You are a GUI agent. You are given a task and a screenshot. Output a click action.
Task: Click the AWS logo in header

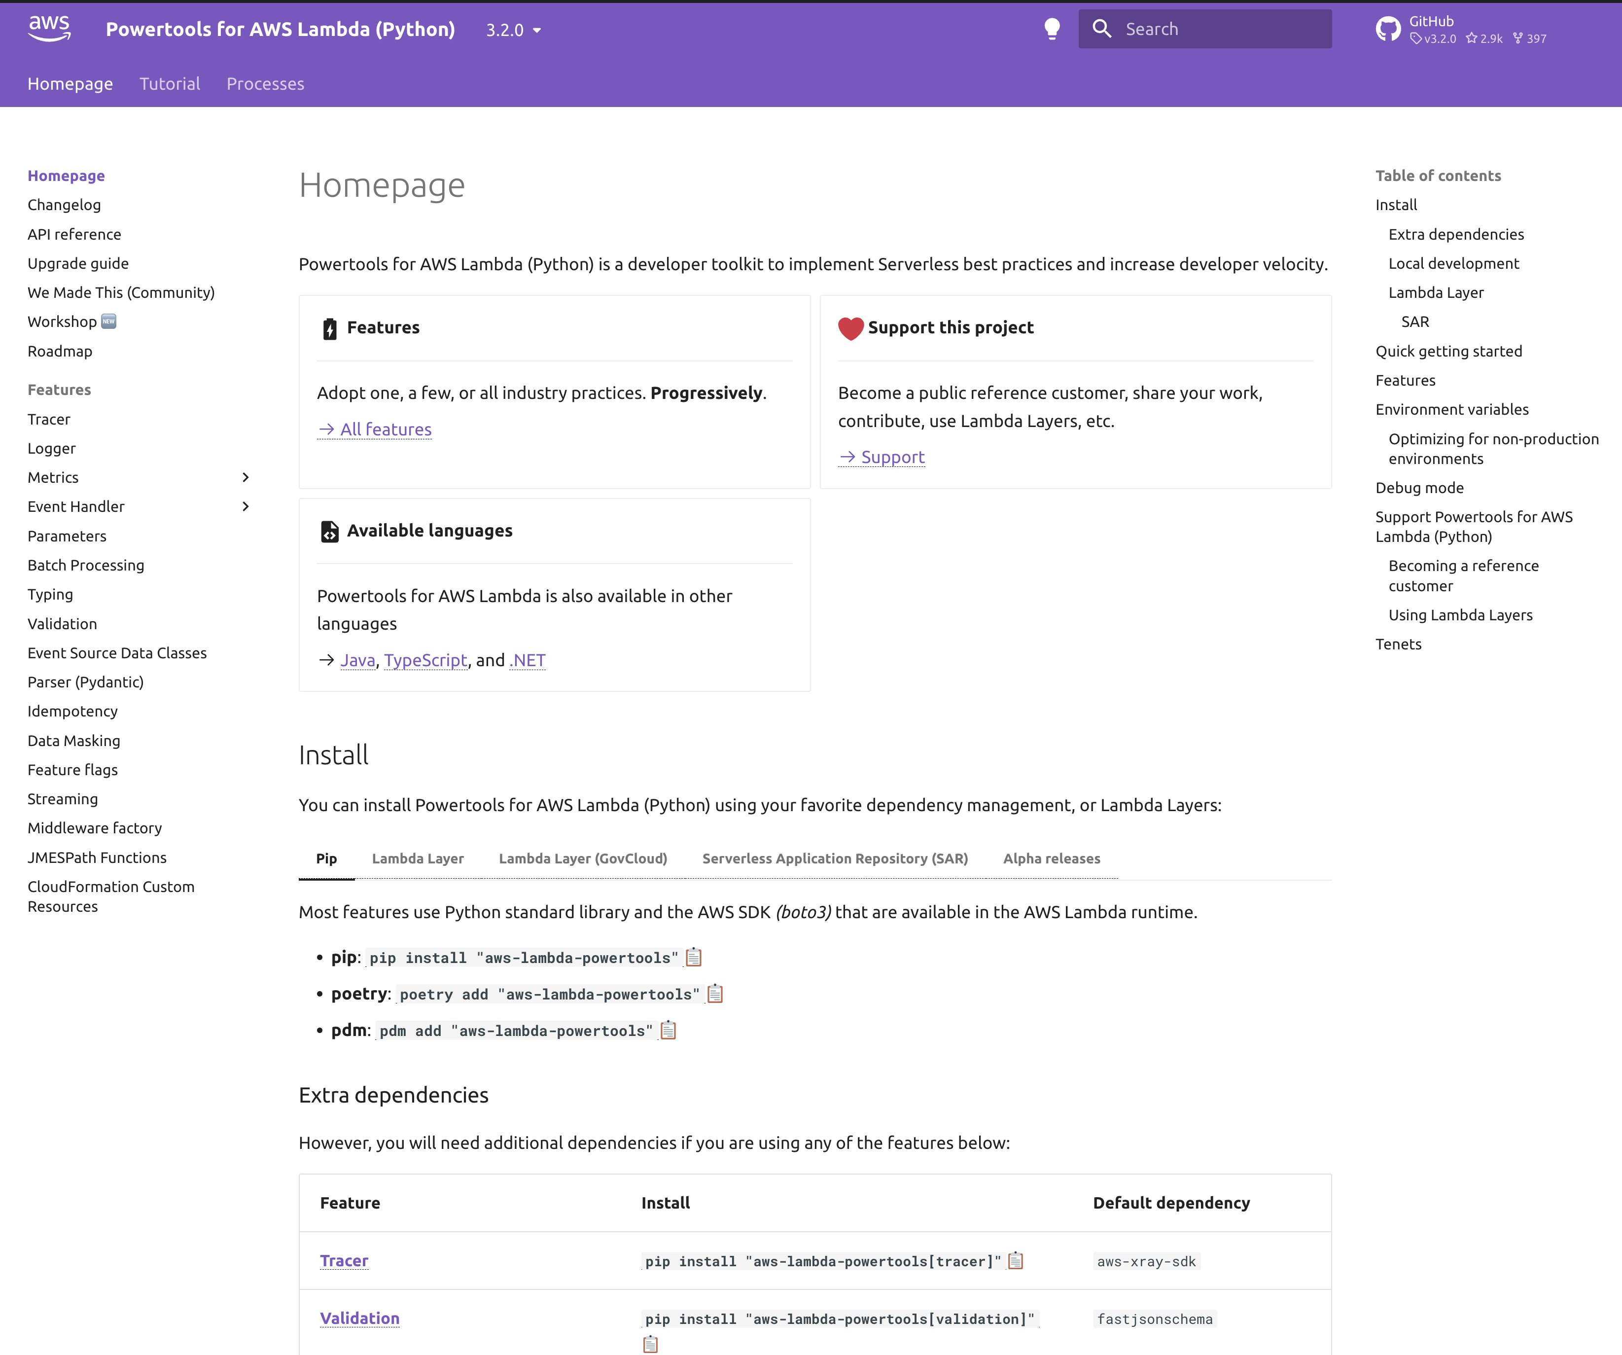(x=49, y=29)
